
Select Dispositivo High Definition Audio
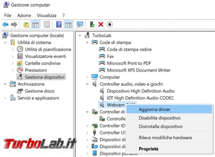point(141,91)
